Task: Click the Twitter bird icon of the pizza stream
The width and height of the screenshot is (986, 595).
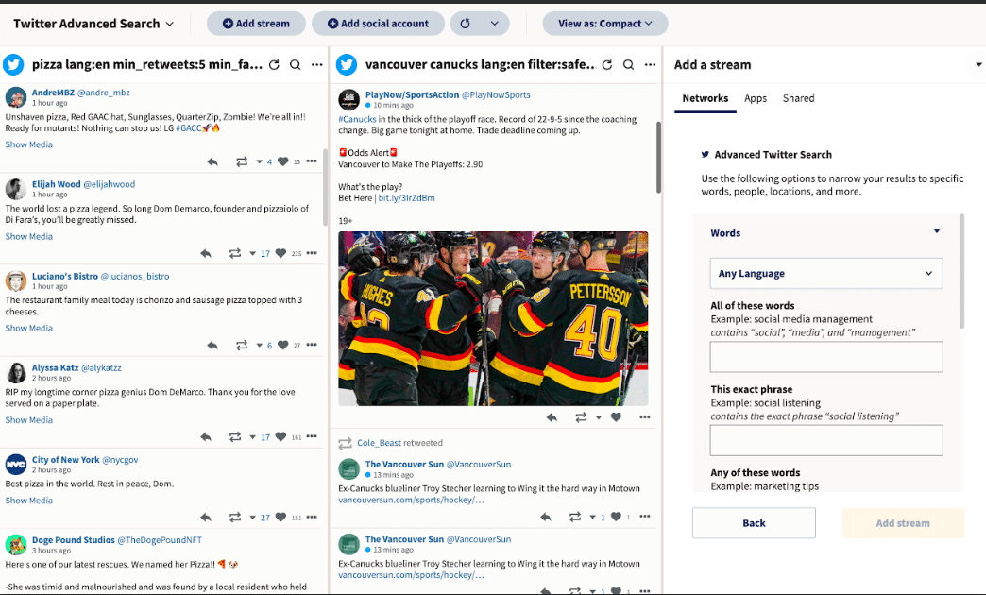Action: pyautogui.click(x=13, y=65)
